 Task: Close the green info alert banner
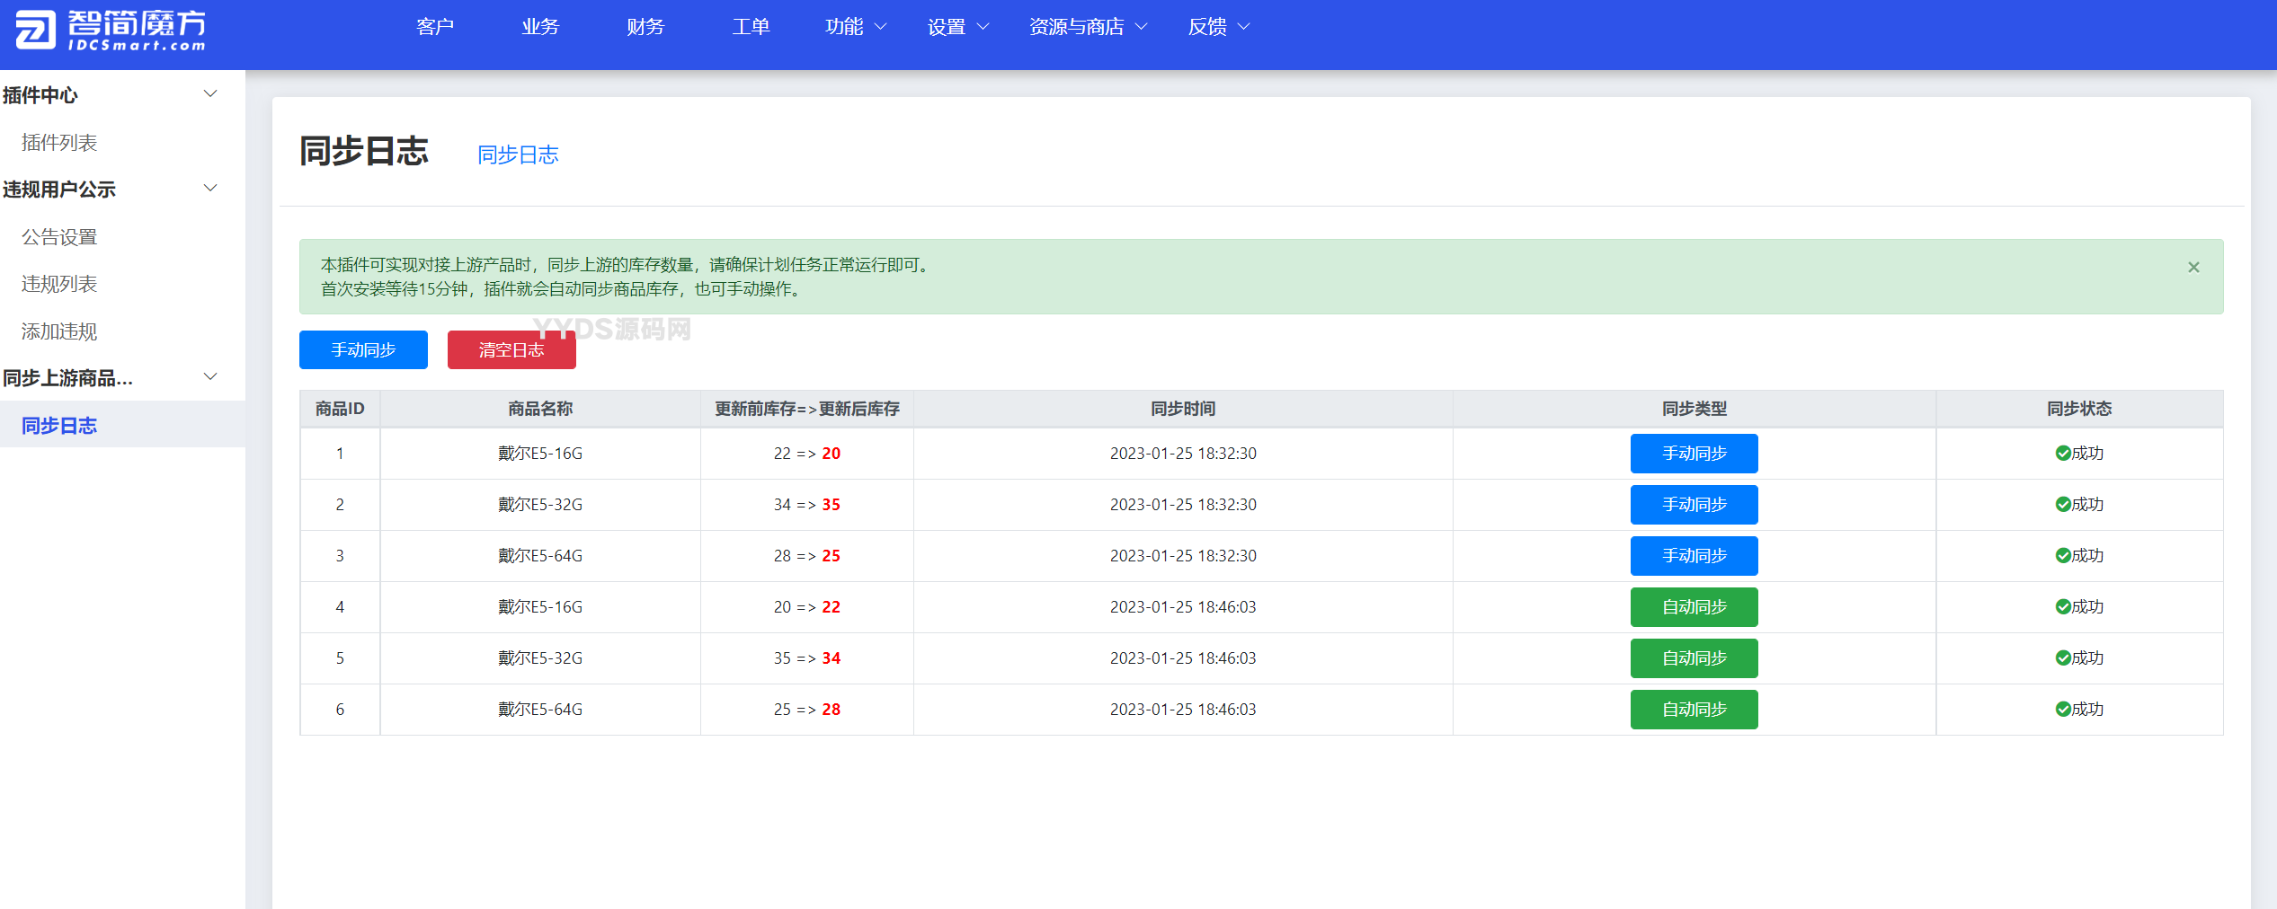pyautogui.click(x=2193, y=267)
